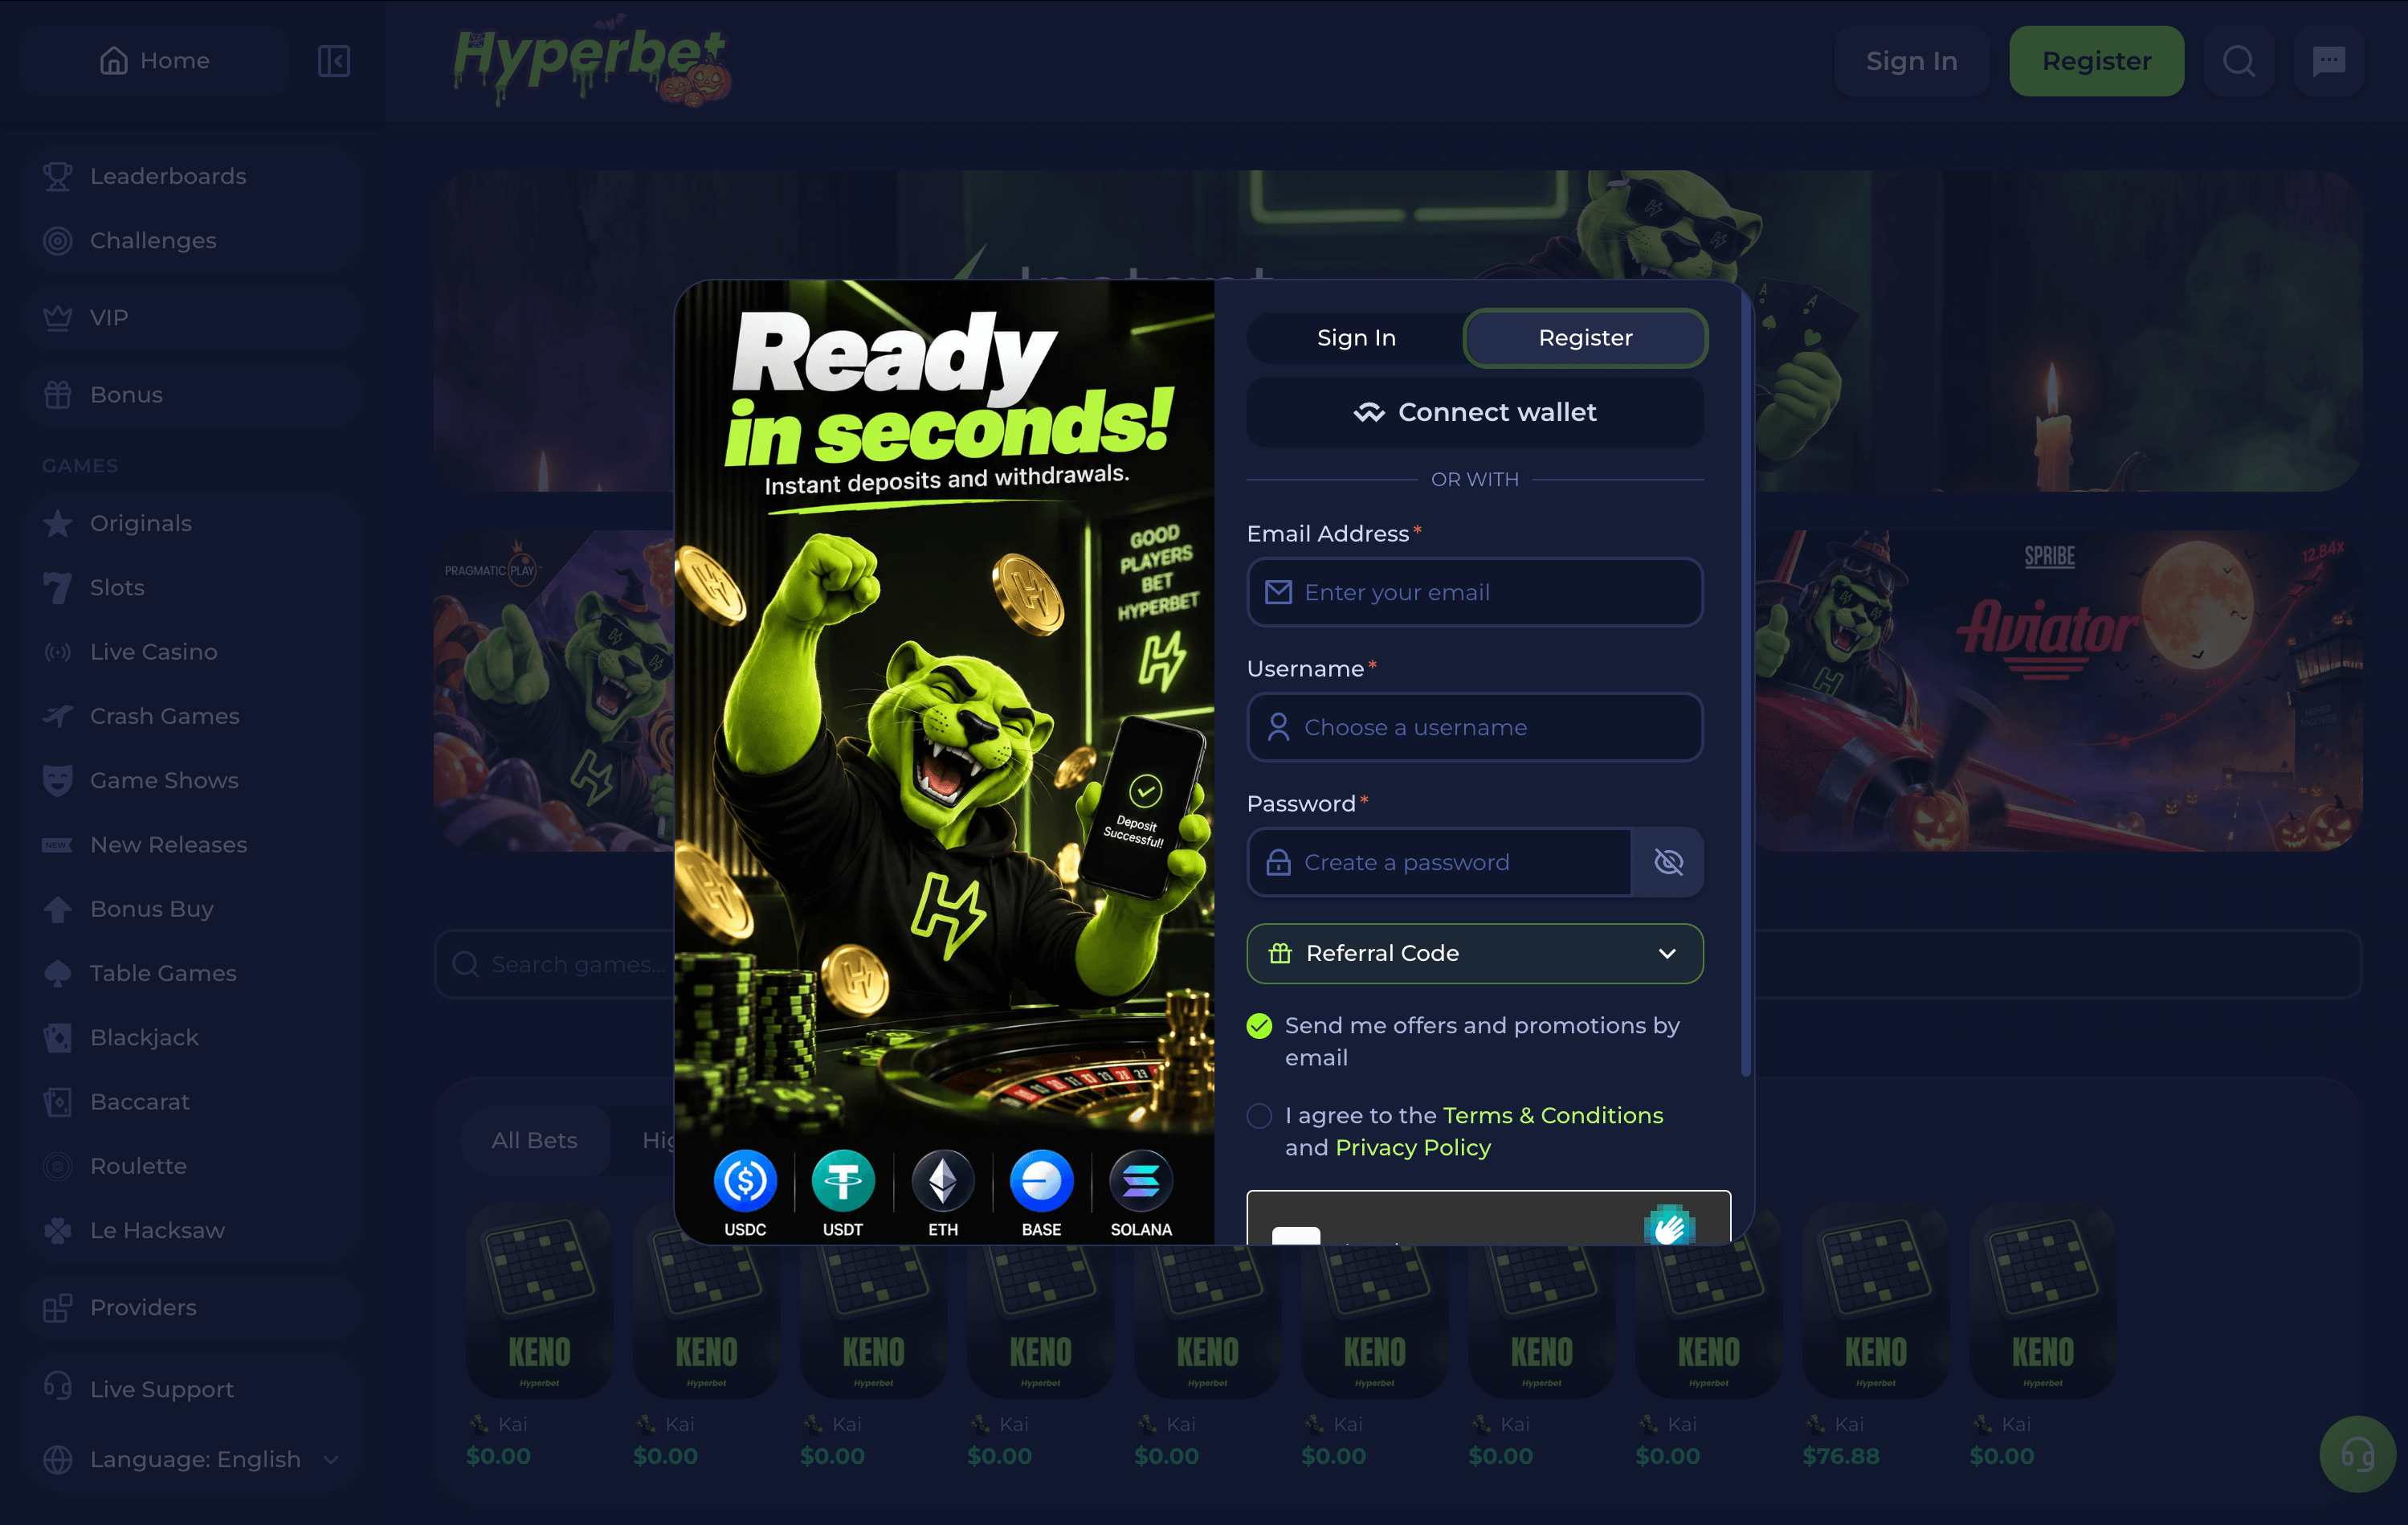
Task: Click the Challenges target icon
Action: (x=58, y=240)
